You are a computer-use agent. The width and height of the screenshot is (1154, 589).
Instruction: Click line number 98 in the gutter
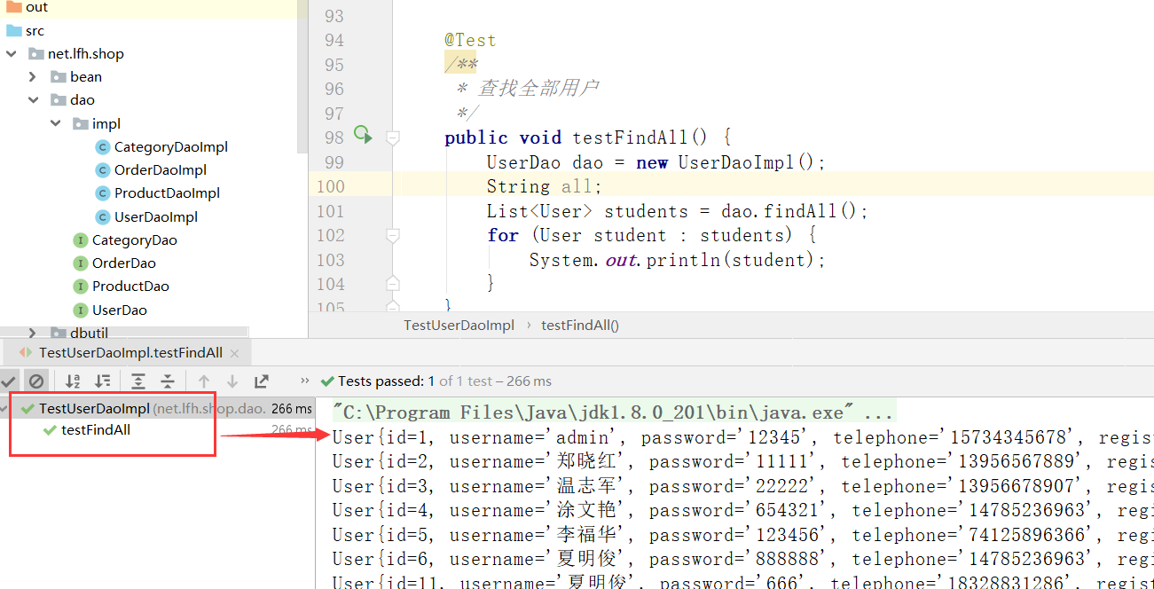pyautogui.click(x=334, y=137)
